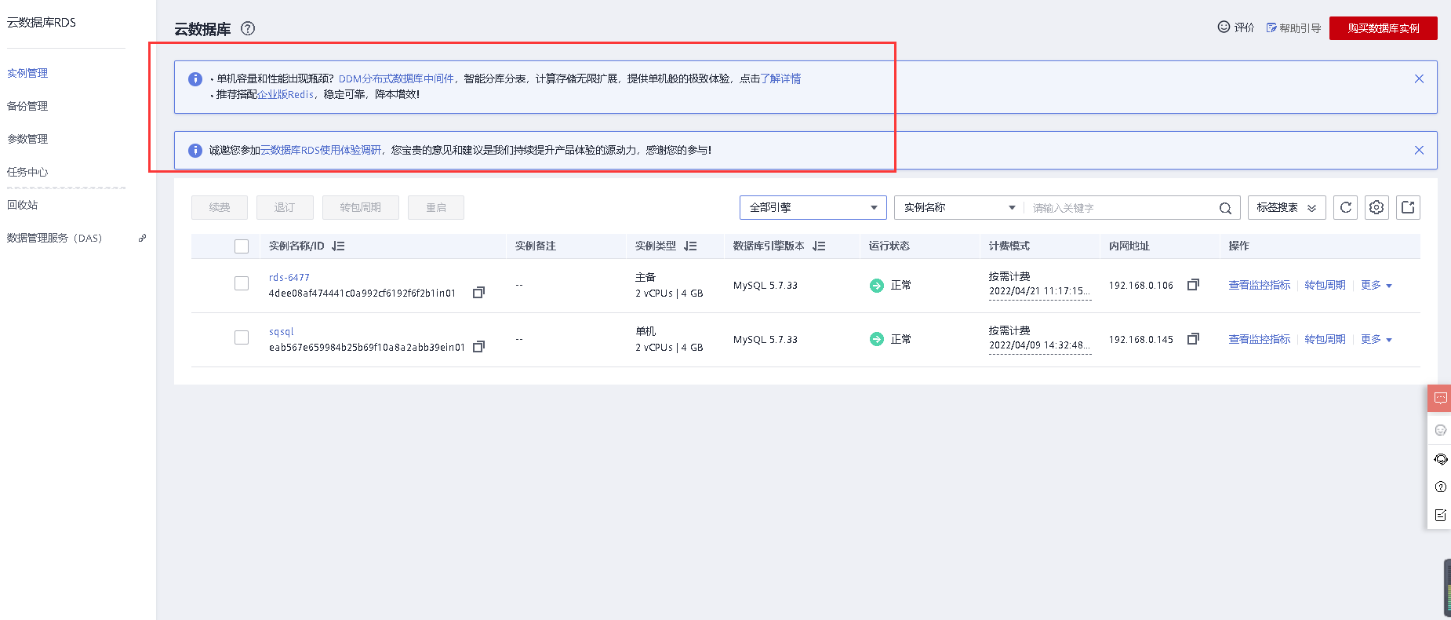Click the 云数据库RDS sidebar title
The width and height of the screenshot is (1451, 620).
pos(42,22)
